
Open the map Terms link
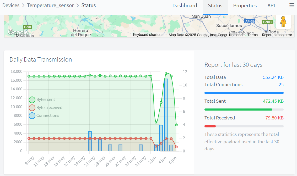pos(252,35)
